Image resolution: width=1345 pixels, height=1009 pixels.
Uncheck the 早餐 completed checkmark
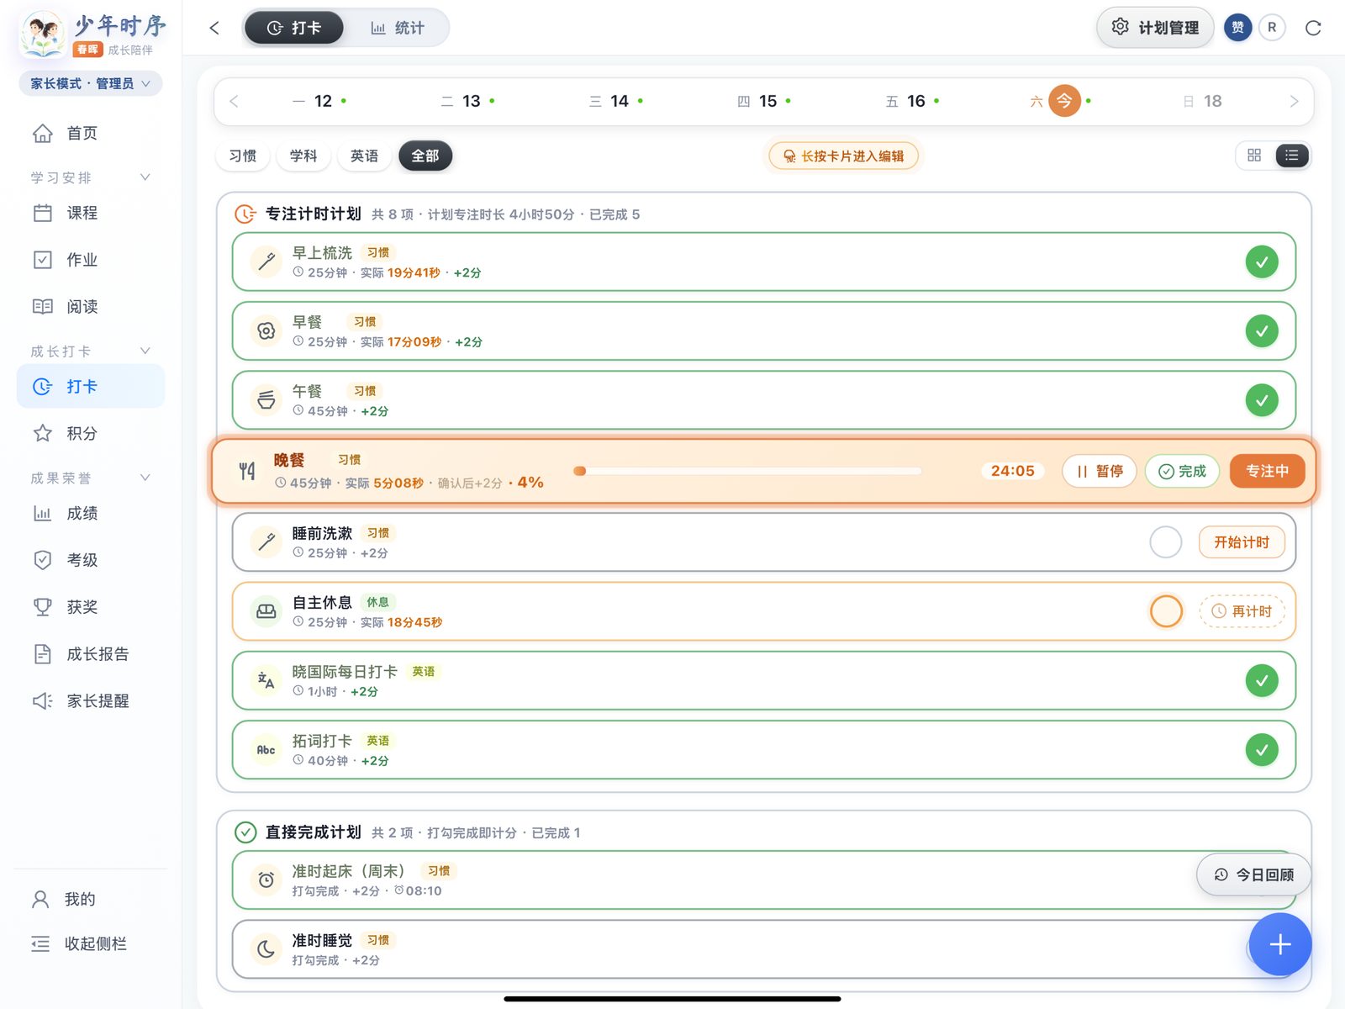(x=1262, y=331)
